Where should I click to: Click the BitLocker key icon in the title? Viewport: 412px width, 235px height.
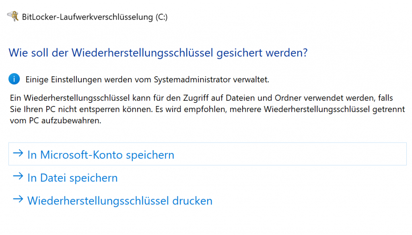point(13,16)
